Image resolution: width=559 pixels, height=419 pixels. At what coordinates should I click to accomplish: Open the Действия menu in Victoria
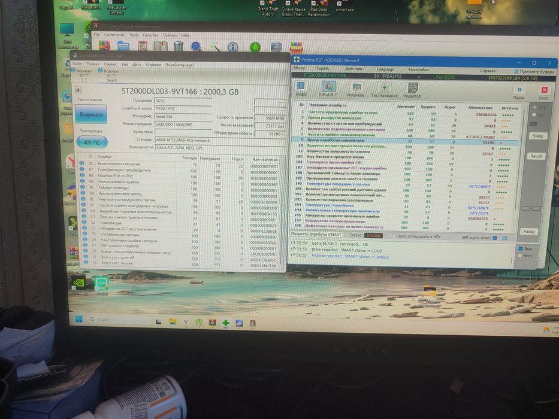tap(353, 68)
